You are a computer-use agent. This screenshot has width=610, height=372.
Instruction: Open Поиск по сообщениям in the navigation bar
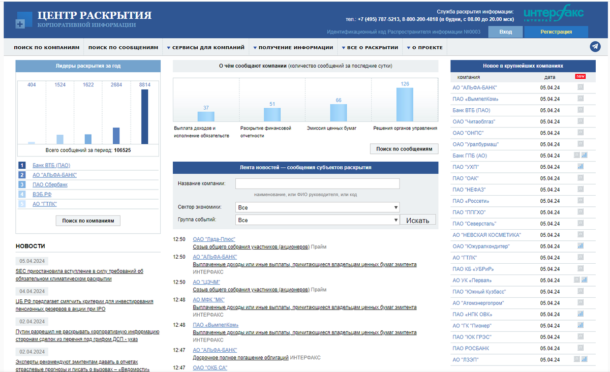[x=124, y=47]
